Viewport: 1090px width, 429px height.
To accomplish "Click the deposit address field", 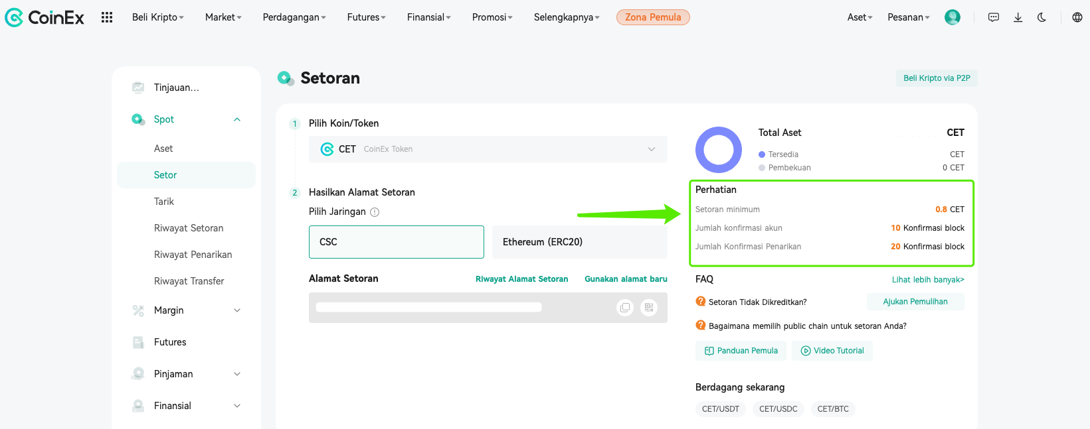I will point(488,308).
